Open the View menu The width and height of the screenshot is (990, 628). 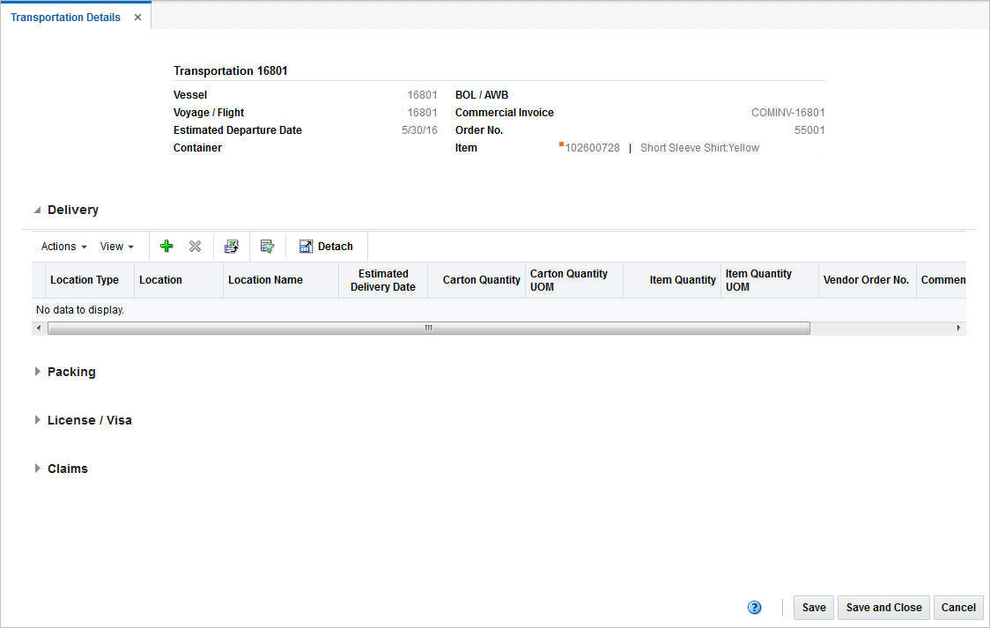117,246
